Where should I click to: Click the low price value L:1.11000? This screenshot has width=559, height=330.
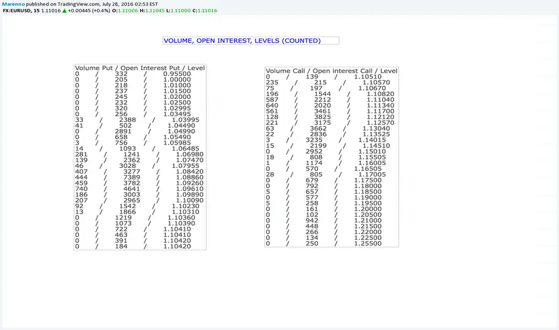click(x=178, y=11)
